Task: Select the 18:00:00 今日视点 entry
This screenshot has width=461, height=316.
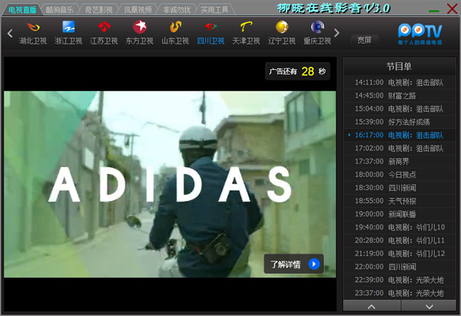Action: [x=400, y=175]
